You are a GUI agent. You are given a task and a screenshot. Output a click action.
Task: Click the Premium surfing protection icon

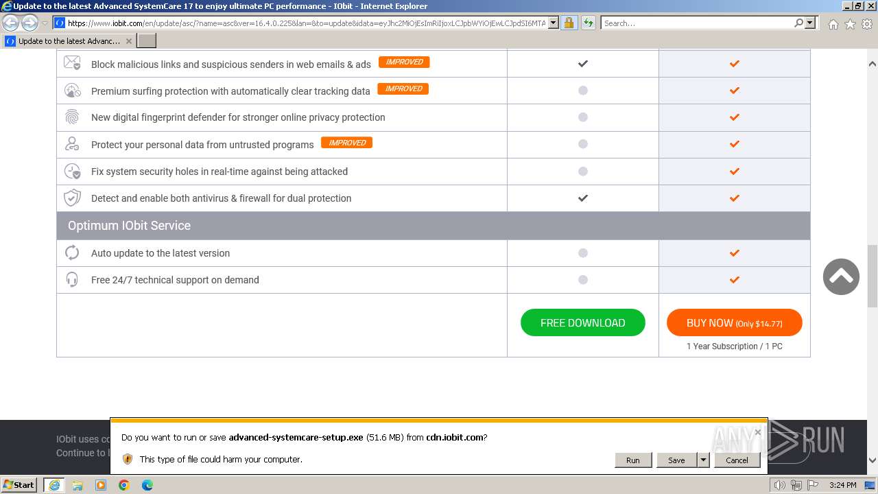72,90
